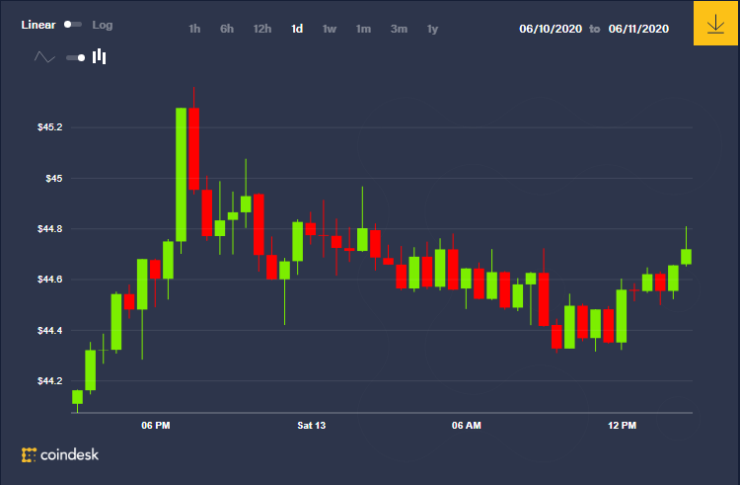Select the 1h time range
The height and width of the screenshot is (485, 740).
[x=194, y=29]
